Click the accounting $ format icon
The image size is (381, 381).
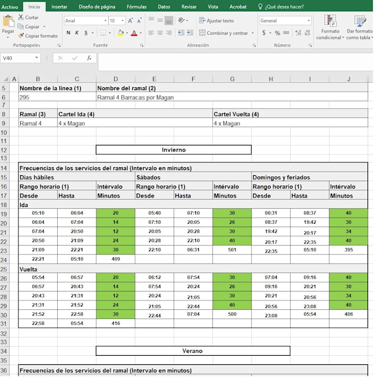coord(264,33)
